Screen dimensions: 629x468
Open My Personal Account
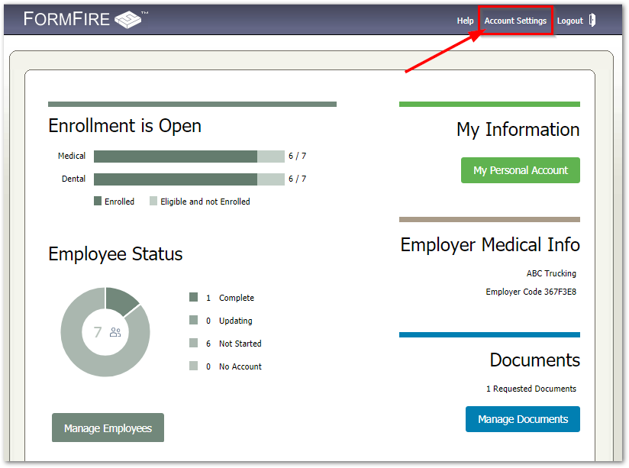[521, 170]
